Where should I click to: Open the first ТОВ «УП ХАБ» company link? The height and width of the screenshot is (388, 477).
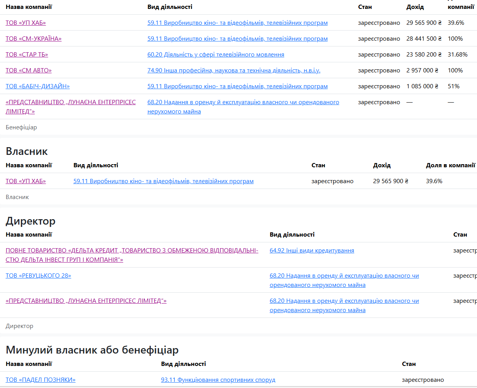coord(26,23)
